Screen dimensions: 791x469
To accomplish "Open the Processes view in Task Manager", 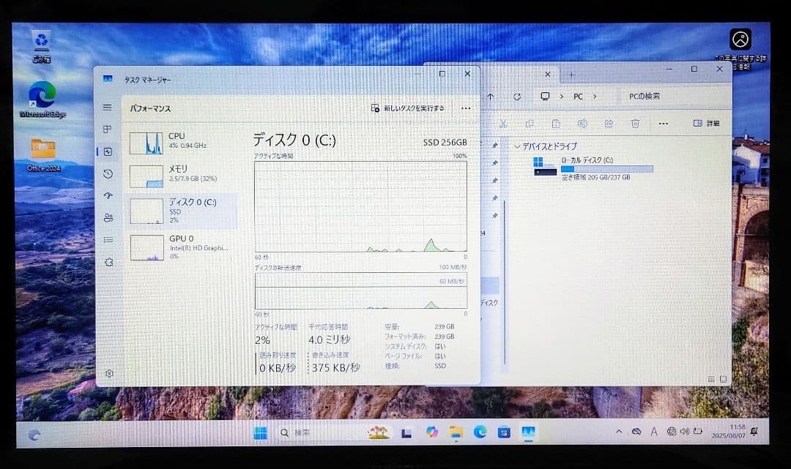I will (x=107, y=130).
